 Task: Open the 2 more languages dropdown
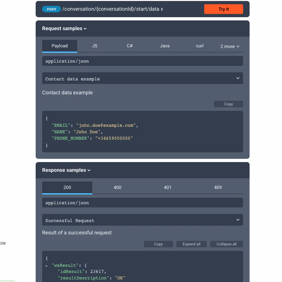(x=230, y=46)
